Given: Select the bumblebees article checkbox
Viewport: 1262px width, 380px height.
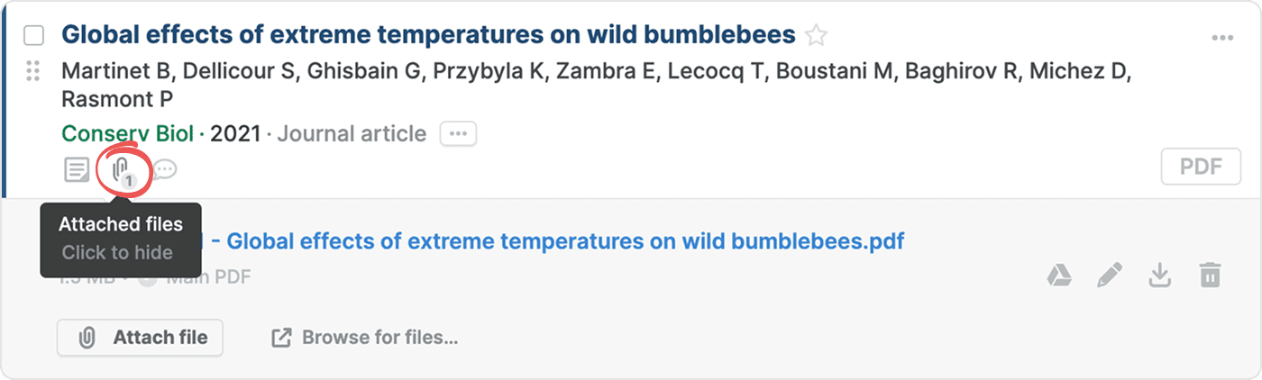Looking at the screenshot, I should click(33, 36).
